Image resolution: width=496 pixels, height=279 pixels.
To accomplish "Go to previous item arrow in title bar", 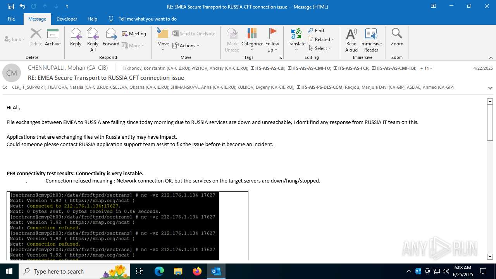I will tap(45, 7).
